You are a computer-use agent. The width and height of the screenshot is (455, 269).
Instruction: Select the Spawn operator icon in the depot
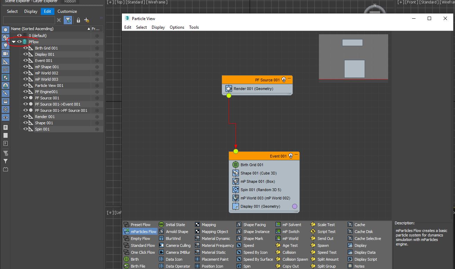coord(314,245)
